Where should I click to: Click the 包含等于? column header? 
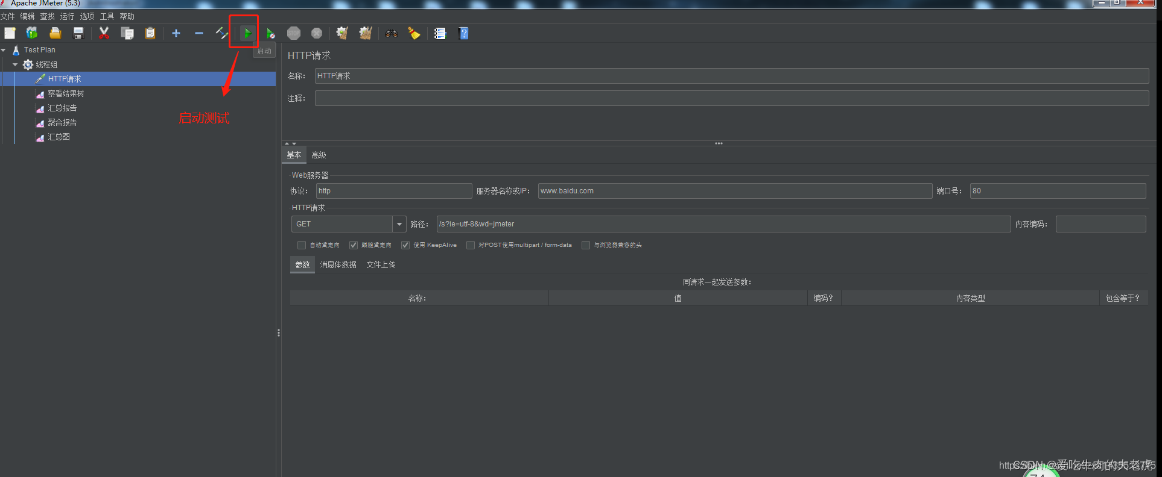[1123, 298]
